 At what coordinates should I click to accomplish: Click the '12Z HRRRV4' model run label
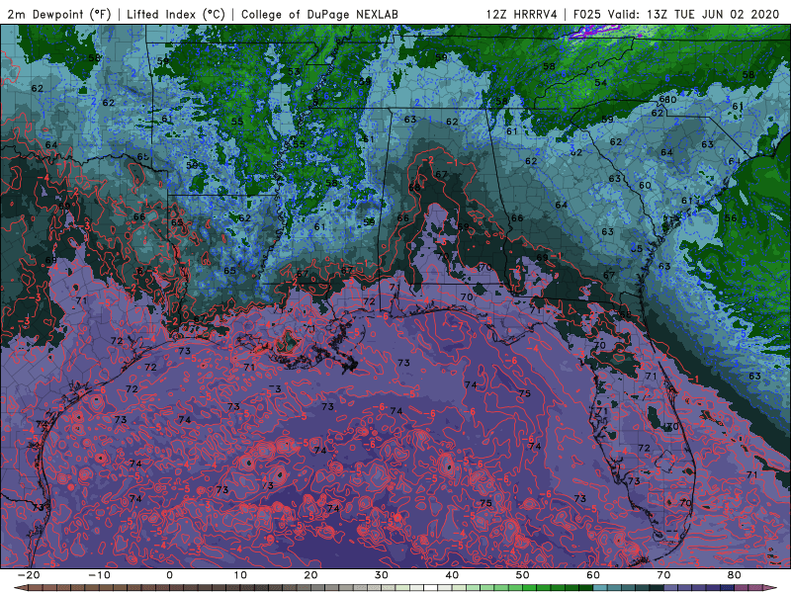coord(522,15)
